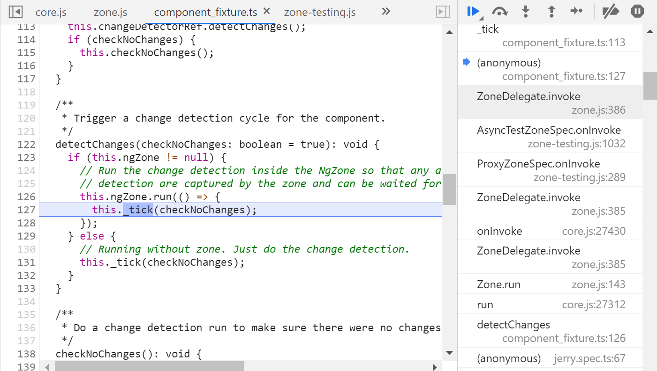
Task: Click the horizontal scroll right arrow
Action: 434,367
